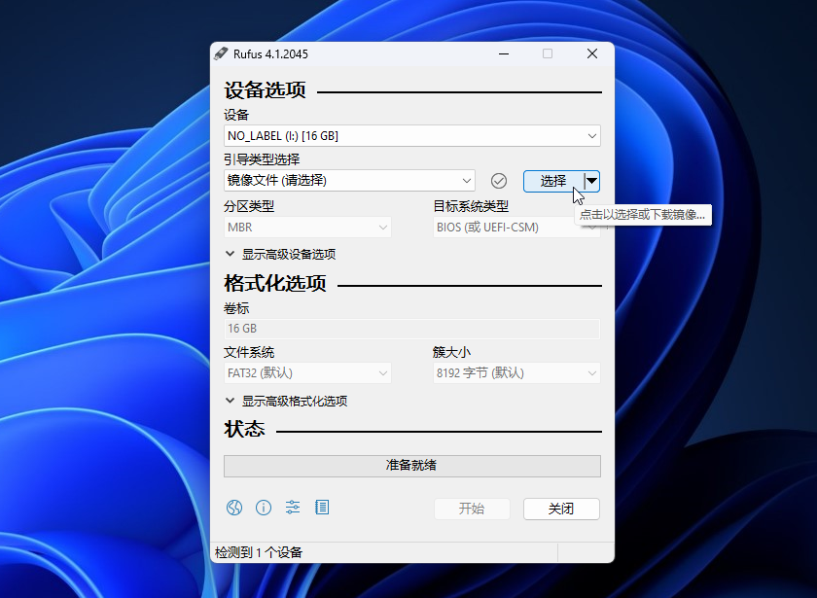Click the 开始 button
This screenshot has height=598, width=817.
click(x=472, y=509)
